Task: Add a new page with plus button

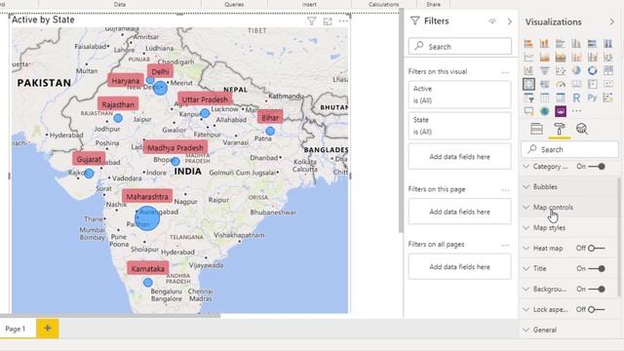Action: [48, 329]
